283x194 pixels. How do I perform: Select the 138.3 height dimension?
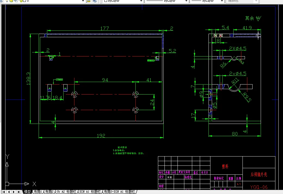click(x=28, y=79)
